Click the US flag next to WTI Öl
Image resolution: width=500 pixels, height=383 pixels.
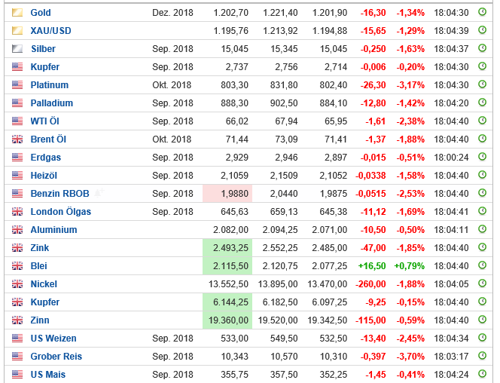(17, 121)
